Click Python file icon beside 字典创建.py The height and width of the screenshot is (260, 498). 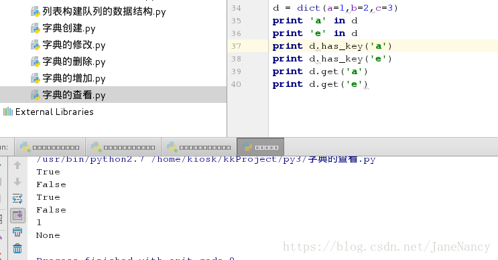(x=36, y=29)
